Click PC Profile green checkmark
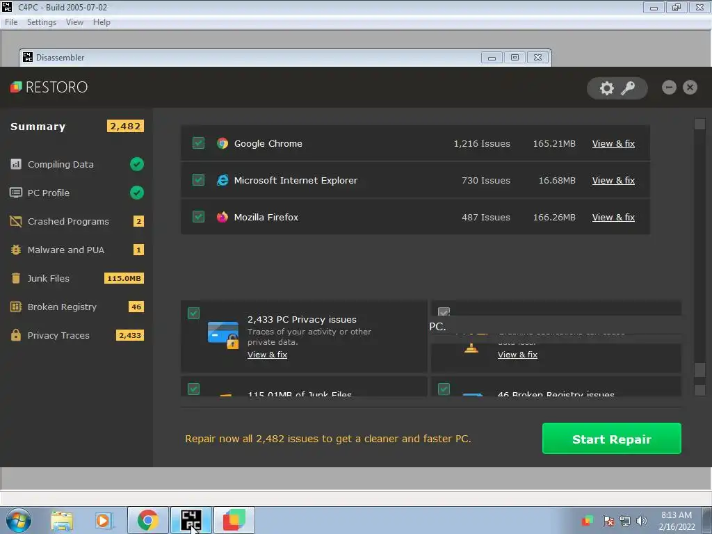Screen dimensions: 712x534 [x=137, y=193]
